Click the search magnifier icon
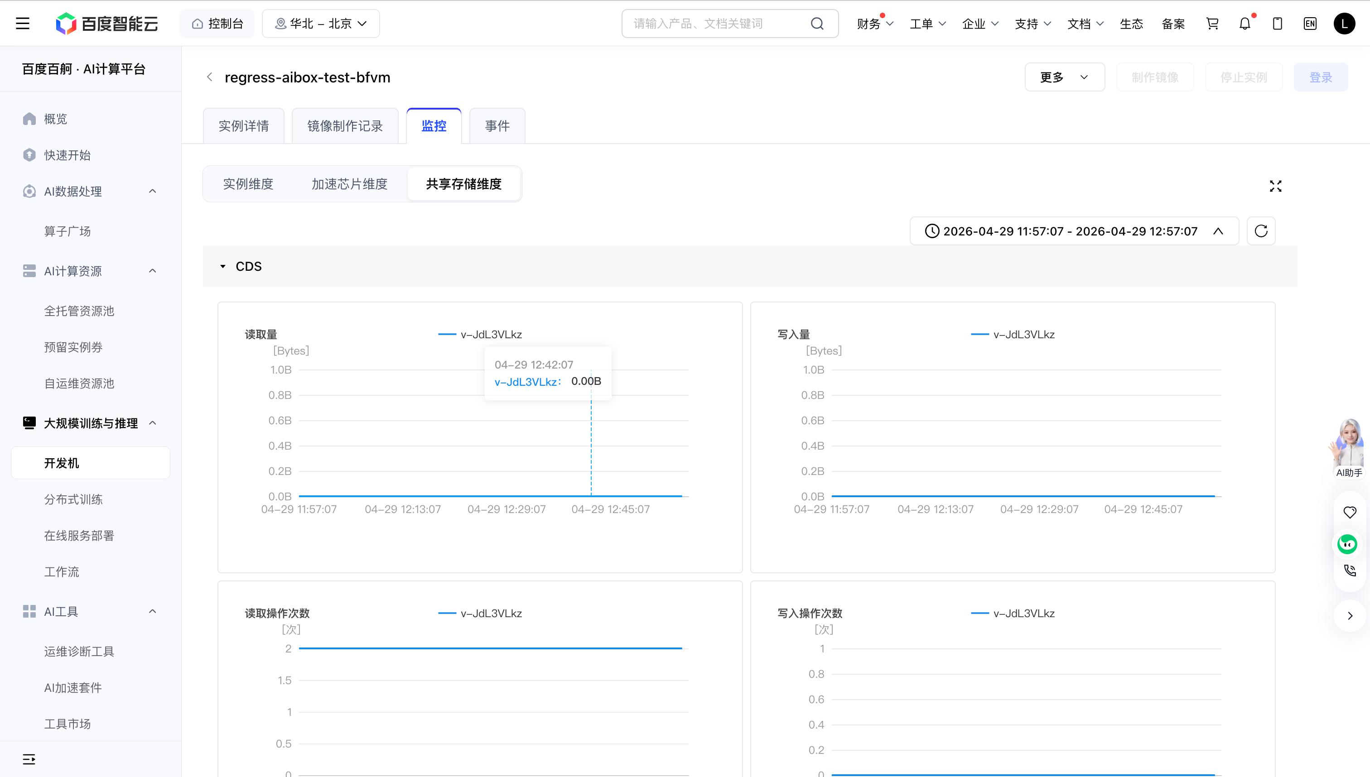This screenshot has height=777, width=1370. coord(817,24)
